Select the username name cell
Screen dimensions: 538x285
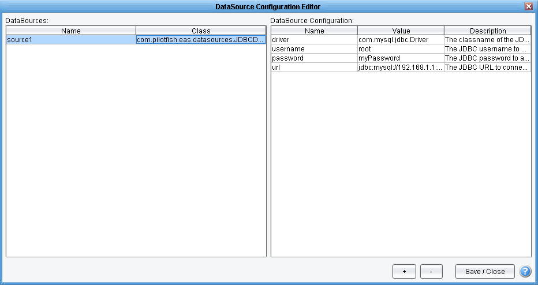(x=314, y=49)
